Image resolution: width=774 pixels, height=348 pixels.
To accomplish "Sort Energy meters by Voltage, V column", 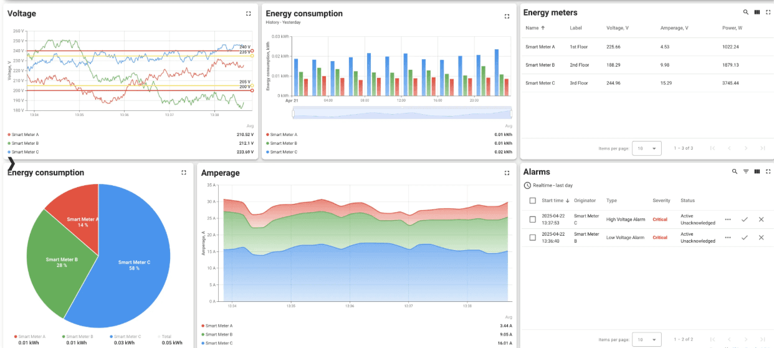I will (x=618, y=28).
